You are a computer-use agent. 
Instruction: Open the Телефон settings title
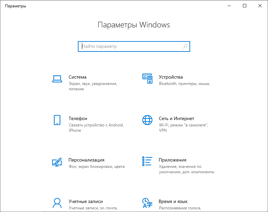coord(78,118)
